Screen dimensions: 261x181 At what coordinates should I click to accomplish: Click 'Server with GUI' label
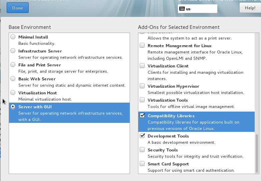(x=35, y=107)
